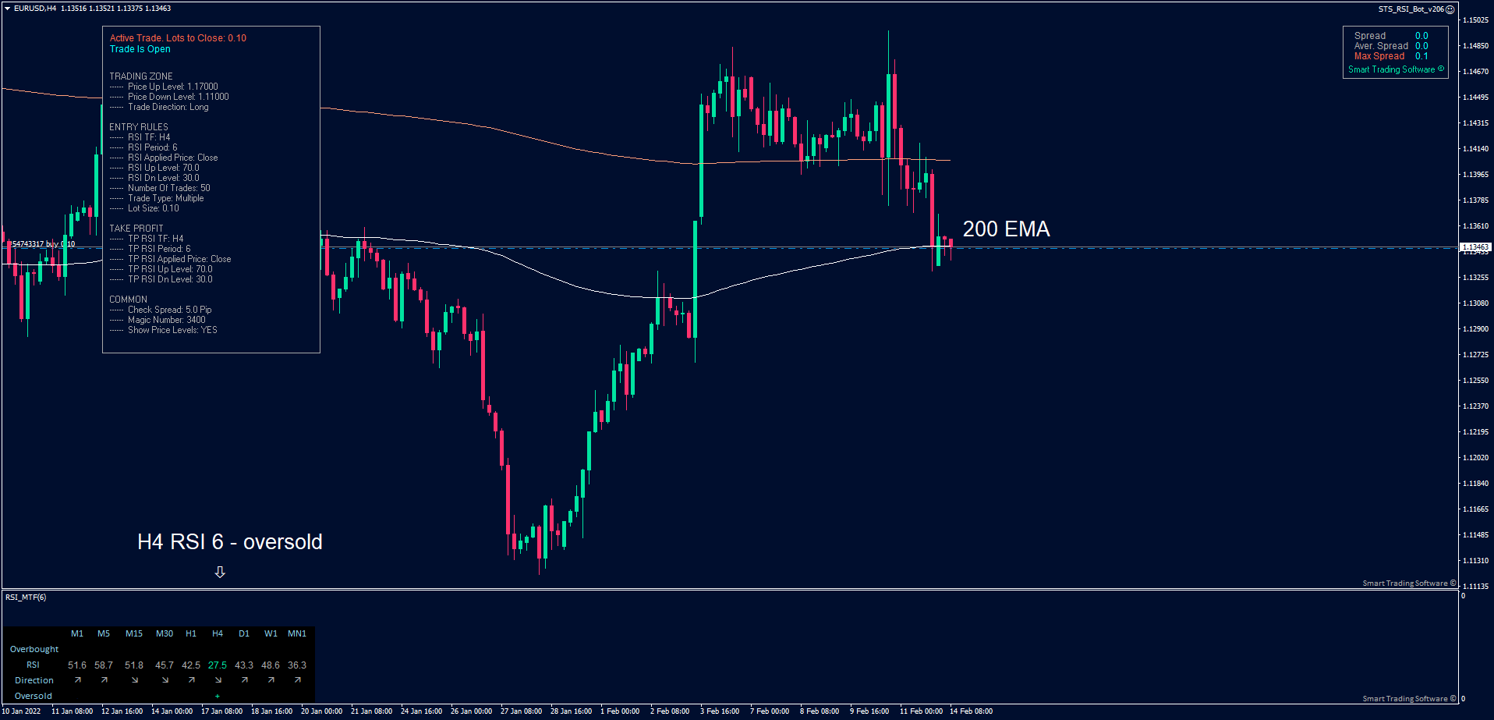Click the 'Show Price Levels: YES' line
Image resolution: width=1494 pixels, height=720 pixels.
pyautogui.click(x=164, y=330)
